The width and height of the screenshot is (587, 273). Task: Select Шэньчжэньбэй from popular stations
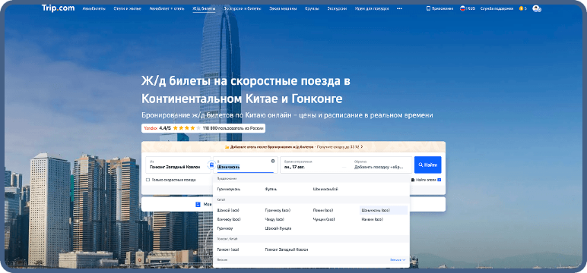click(x=325, y=190)
